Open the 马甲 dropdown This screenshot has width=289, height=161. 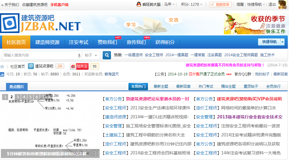pyautogui.click(x=169, y=5)
